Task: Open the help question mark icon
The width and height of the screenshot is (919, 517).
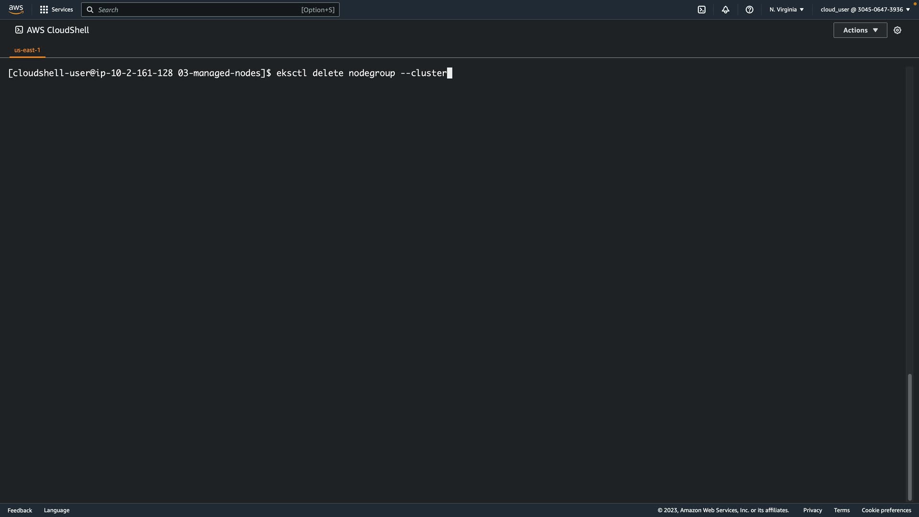Action: click(750, 10)
